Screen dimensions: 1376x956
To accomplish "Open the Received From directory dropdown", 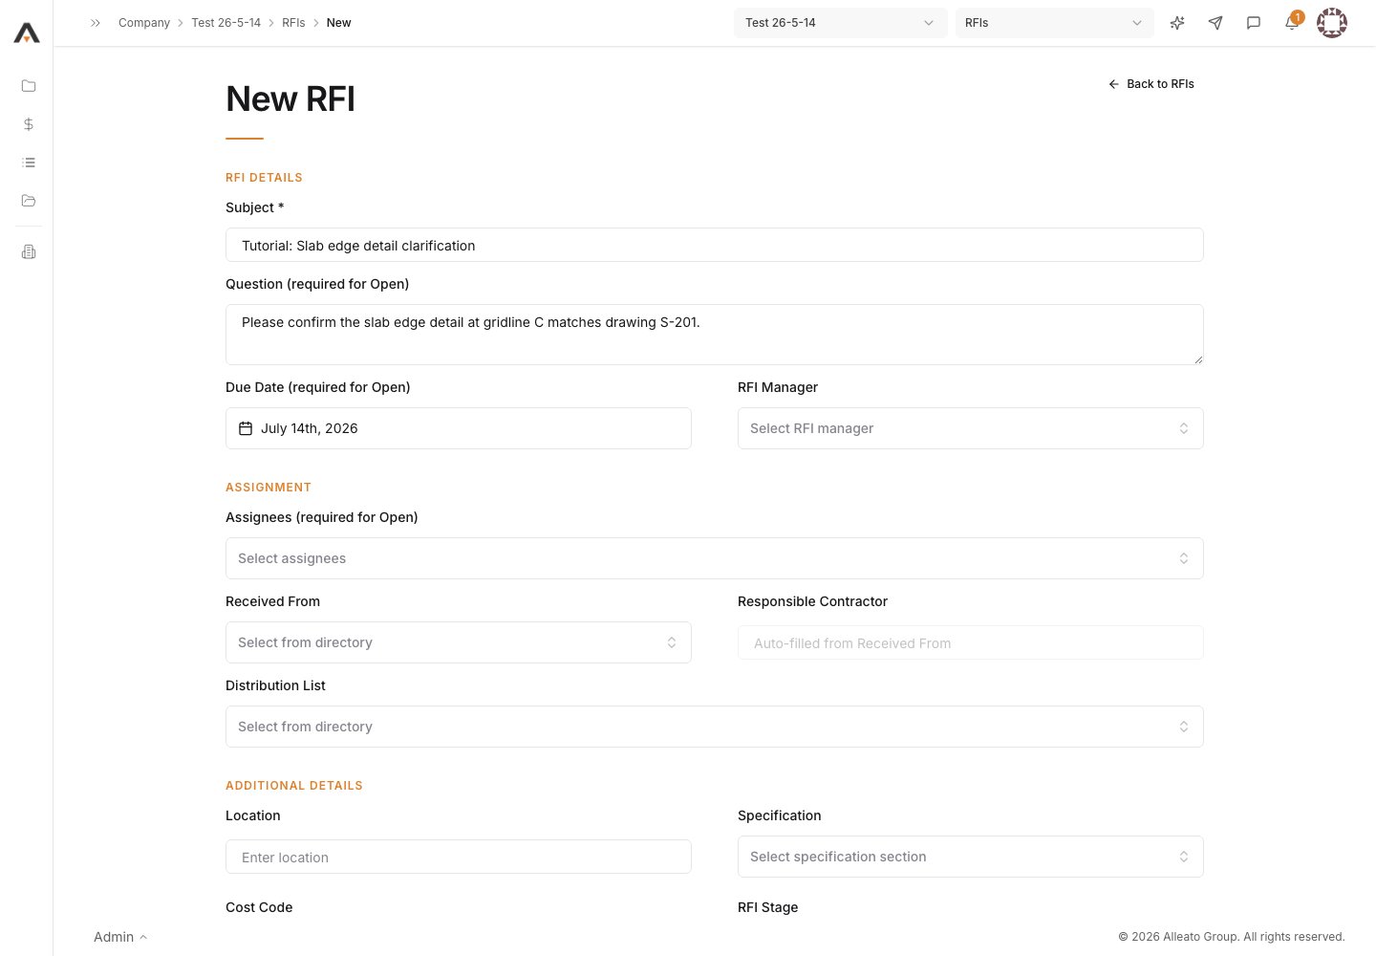I will point(458,642).
